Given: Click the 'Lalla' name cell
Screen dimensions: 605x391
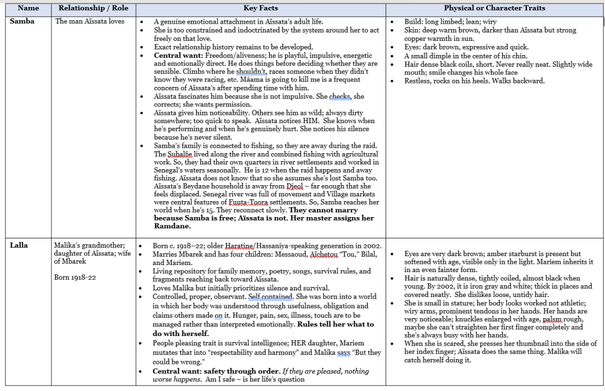Looking at the screenshot, I should (x=19, y=245).
